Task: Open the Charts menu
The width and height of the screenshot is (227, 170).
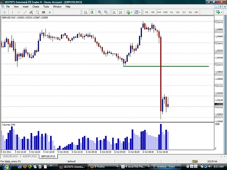Action: (36, 7)
